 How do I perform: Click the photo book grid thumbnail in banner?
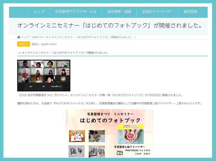[x=97, y=151]
